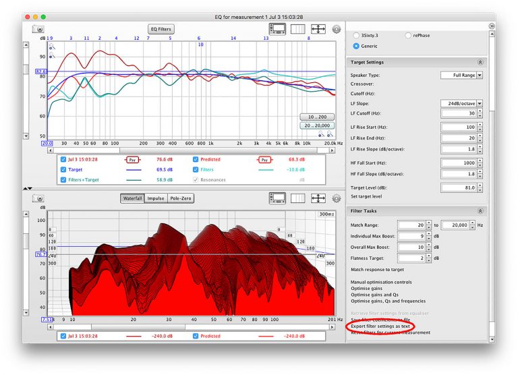Screen dimensions: 518x375
Task: Click the vertical zoom-in magnifier on the EQ graph
Action: [x=52, y=47]
